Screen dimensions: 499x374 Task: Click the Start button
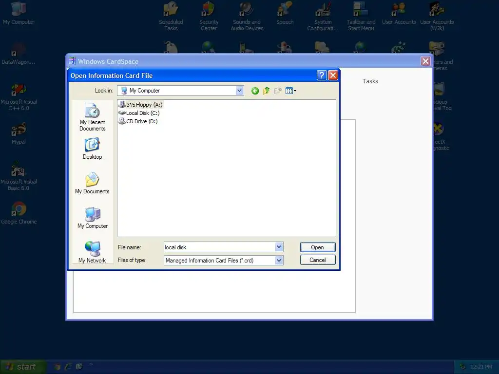(x=23, y=367)
